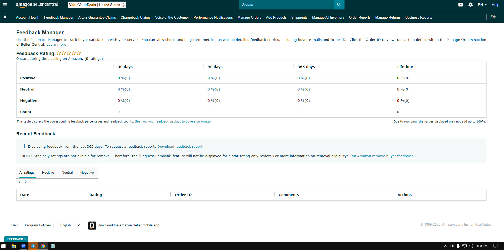Screen dimensions: 504x250
Task: Open the hamburger navigation menu
Action: pyautogui.click(x=5, y=5)
